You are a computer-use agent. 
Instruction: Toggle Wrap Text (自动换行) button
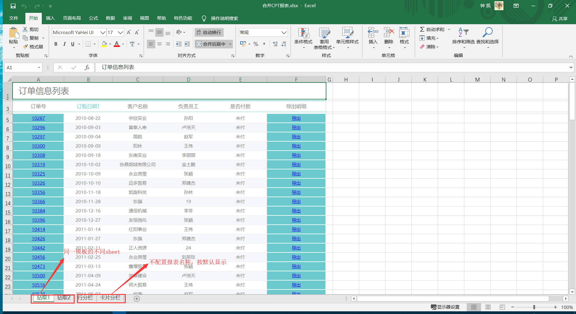tap(209, 32)
